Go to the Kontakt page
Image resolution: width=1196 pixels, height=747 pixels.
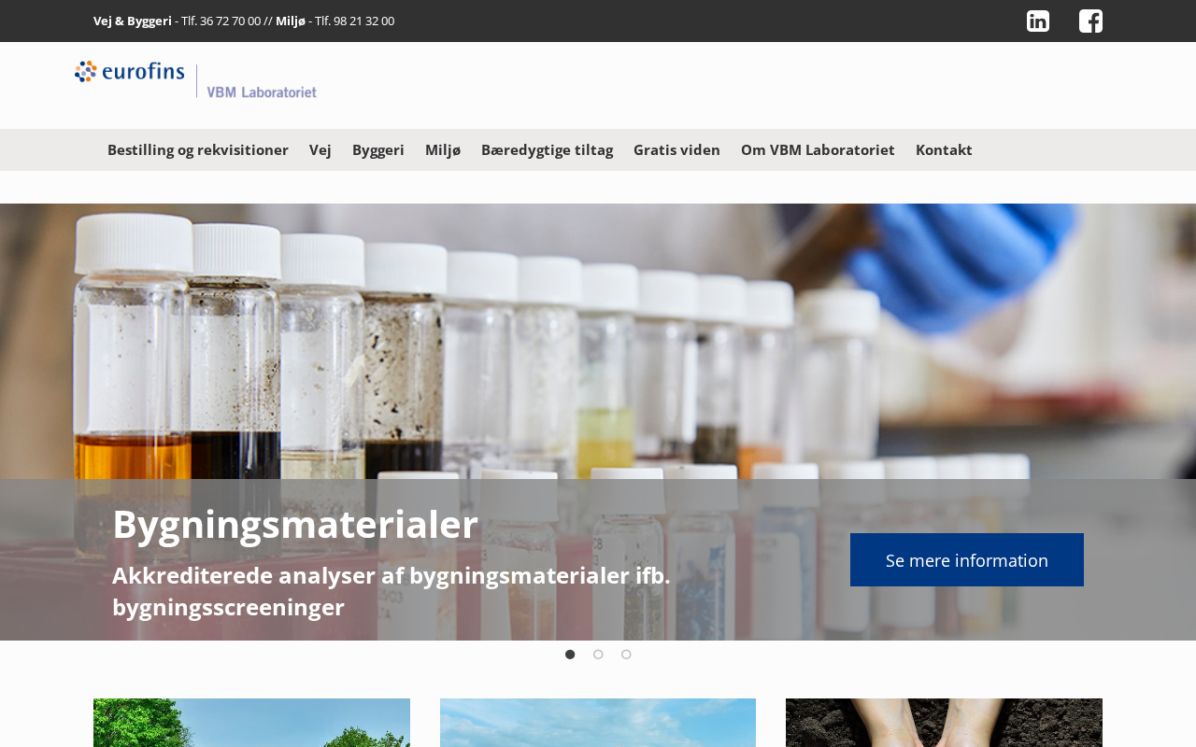click(944, 149)
